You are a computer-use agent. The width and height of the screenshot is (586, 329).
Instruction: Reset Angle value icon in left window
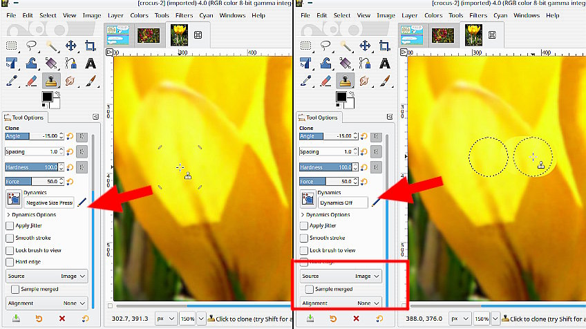tap(70, 136)
